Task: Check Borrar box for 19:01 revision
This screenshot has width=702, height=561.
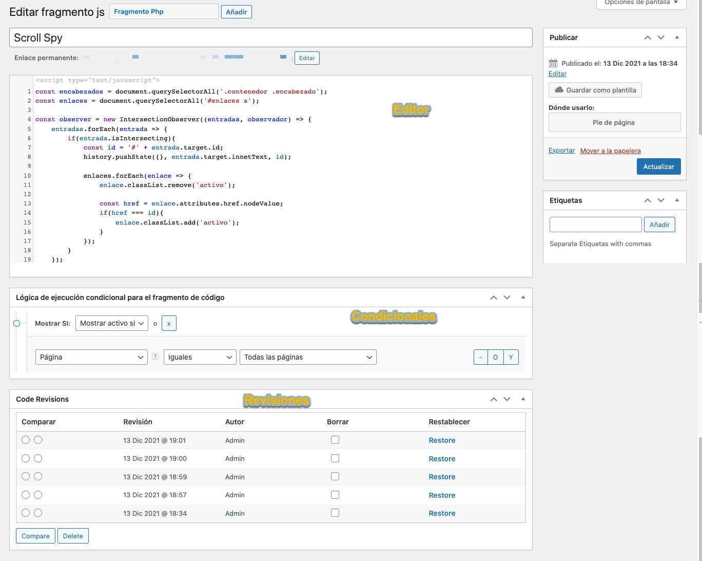Action: click(x=335, y=440)
